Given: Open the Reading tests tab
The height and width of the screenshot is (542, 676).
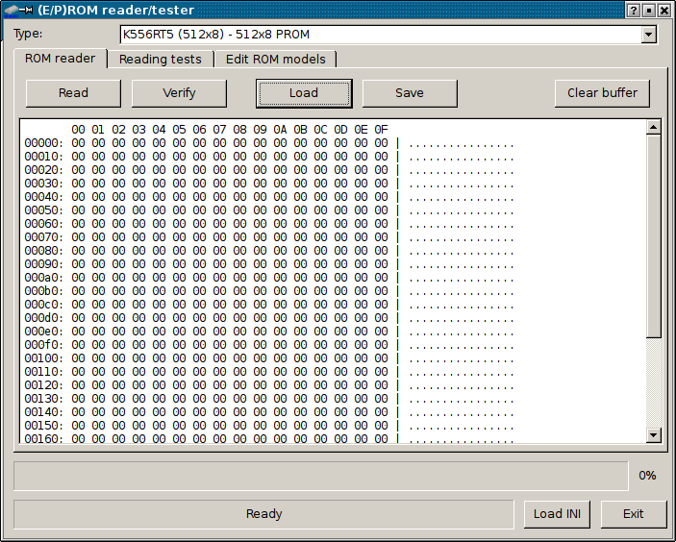Looking at the screenshot, I should coord(160,60).
